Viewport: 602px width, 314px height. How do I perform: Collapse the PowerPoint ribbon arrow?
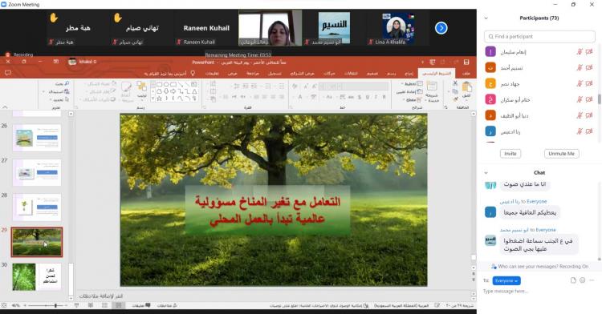5,107
